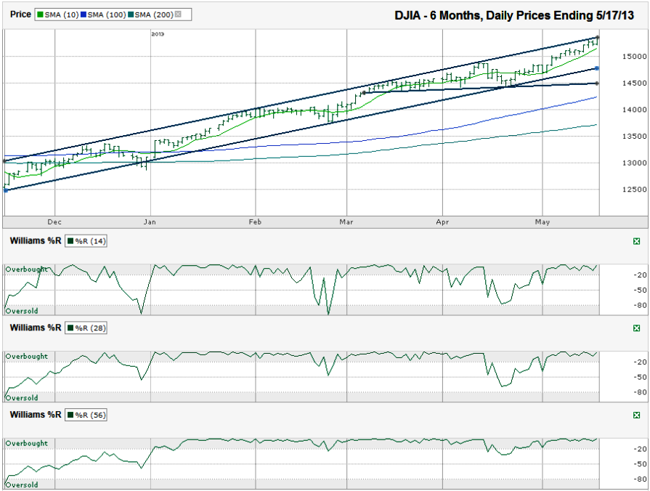This screenshot has width=650, height=491.
Task: Select the SMA (100) legend label
Action: [107, 15]
